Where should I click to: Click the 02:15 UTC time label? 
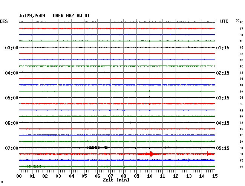pos(223,73)
